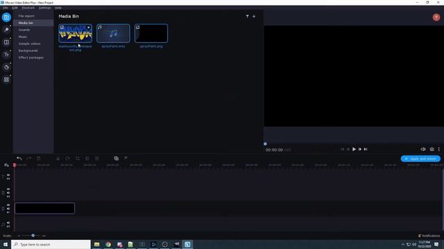Screen dimensions: 444x249
Task: Open the Filters tool in left sidebar
Action: pyautogui.click(x=6, y=30)
